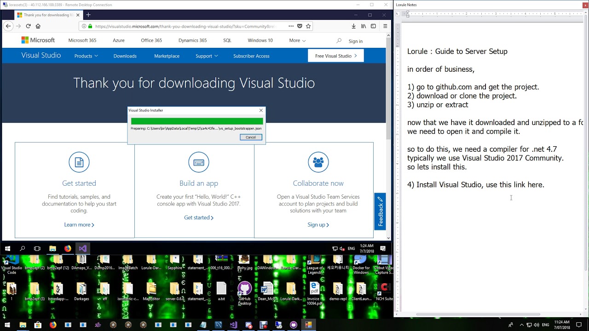The height and width of the screenshot is (331, 589).
Task: Open SQL nav item
Action: (x=227, y=40)
